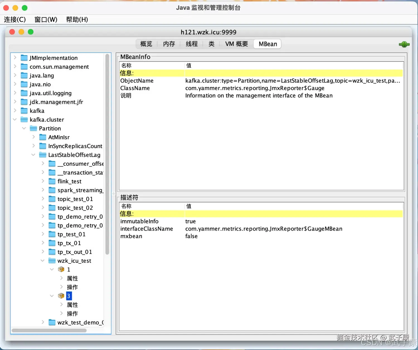Click the topic_test_02 folder icon

pyautogui.click(x=52, y=208)
